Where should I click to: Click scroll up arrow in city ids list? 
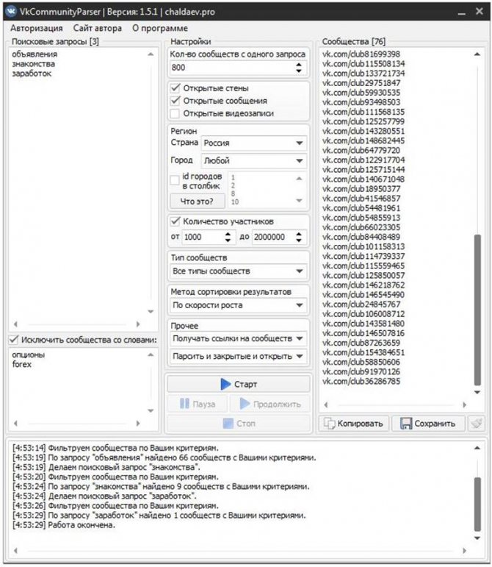coord(300,179)
